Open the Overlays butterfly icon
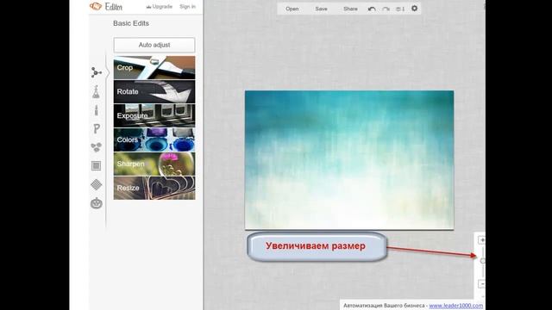 point(96,147)
